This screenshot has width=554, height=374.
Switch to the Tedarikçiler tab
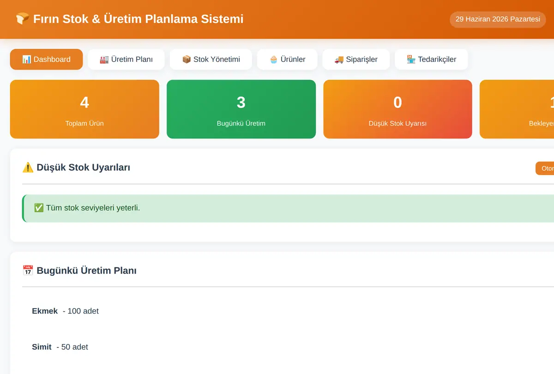pos(431,59)
